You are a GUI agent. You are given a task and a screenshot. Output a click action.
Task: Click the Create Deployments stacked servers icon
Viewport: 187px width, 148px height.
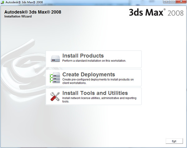click(x=55, y=78)
